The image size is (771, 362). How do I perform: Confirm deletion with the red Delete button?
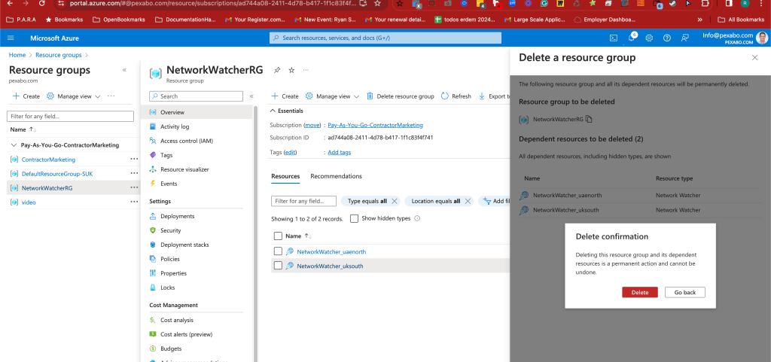640,292
